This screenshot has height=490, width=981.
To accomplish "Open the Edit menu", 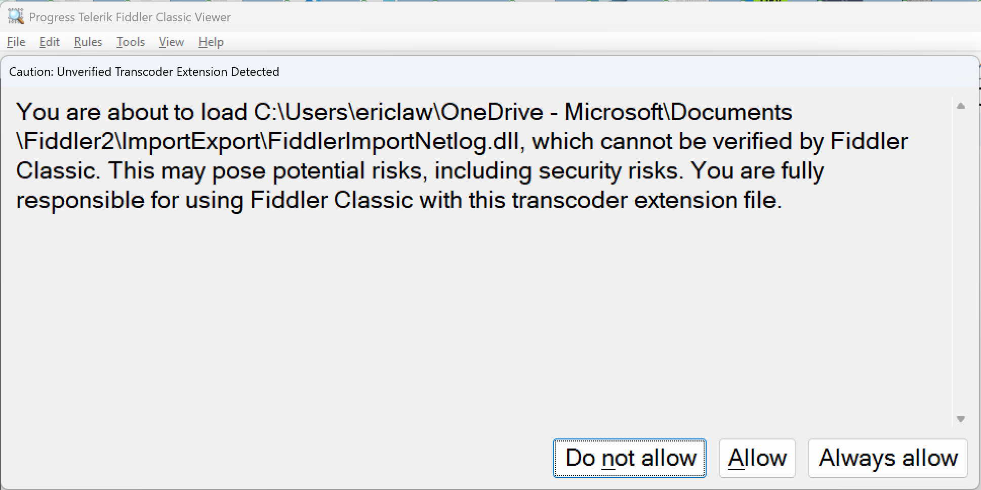I will pyautogui.click(x=50, y=42).
